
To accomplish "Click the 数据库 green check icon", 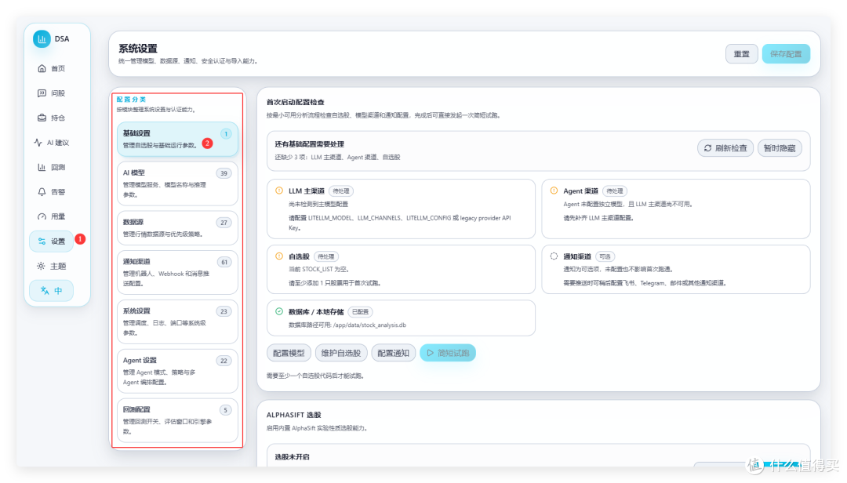I will (x=279, y=311).
